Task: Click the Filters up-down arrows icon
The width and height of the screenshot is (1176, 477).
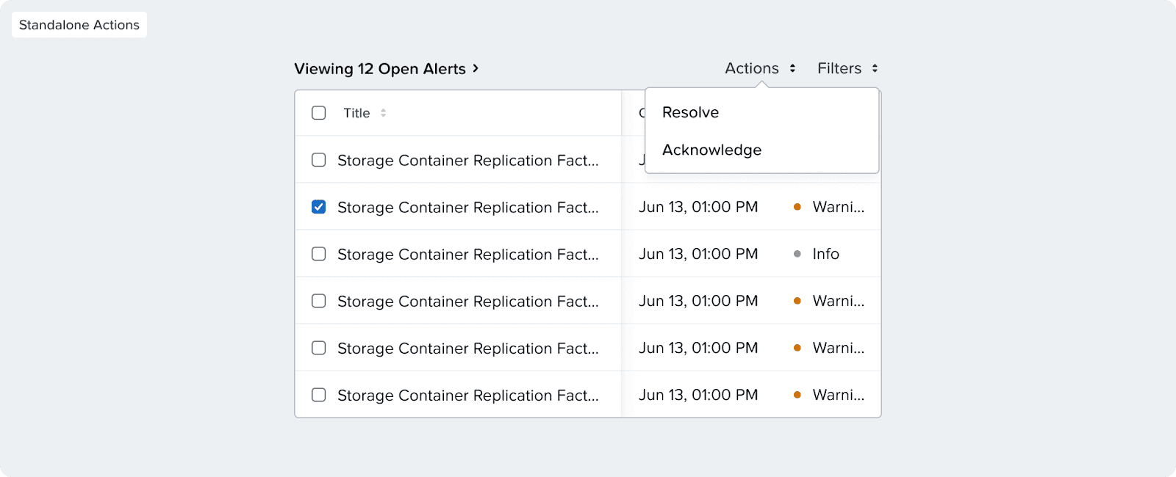Action: click(875, 68)
